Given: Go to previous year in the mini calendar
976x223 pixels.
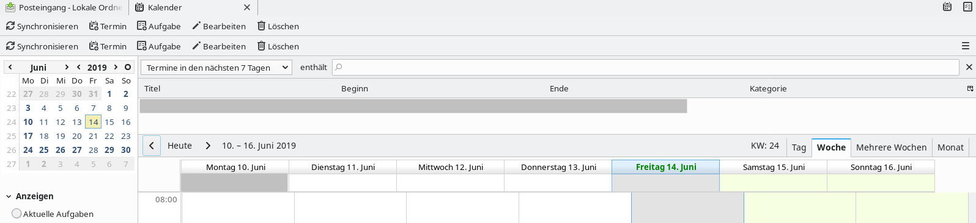Looking at the screenshot, I should coord(79,67).
